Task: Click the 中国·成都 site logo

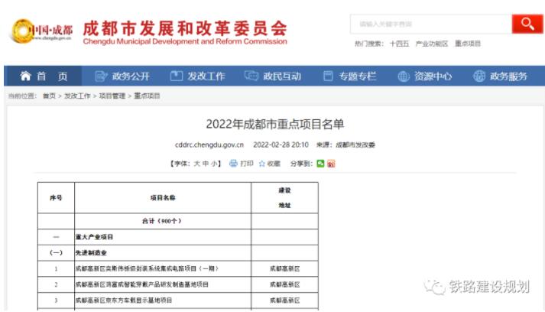Action: pos(42,31)
